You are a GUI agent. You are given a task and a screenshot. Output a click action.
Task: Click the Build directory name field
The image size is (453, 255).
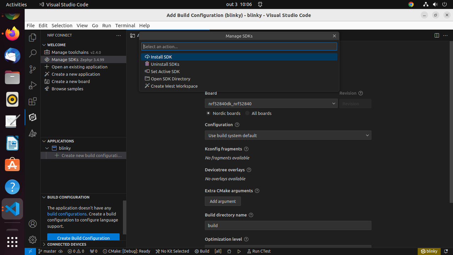click(x=288, y=225)
